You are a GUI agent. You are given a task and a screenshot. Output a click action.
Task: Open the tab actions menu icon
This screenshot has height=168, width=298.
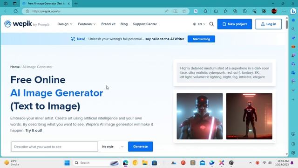[x=15, y=3]
